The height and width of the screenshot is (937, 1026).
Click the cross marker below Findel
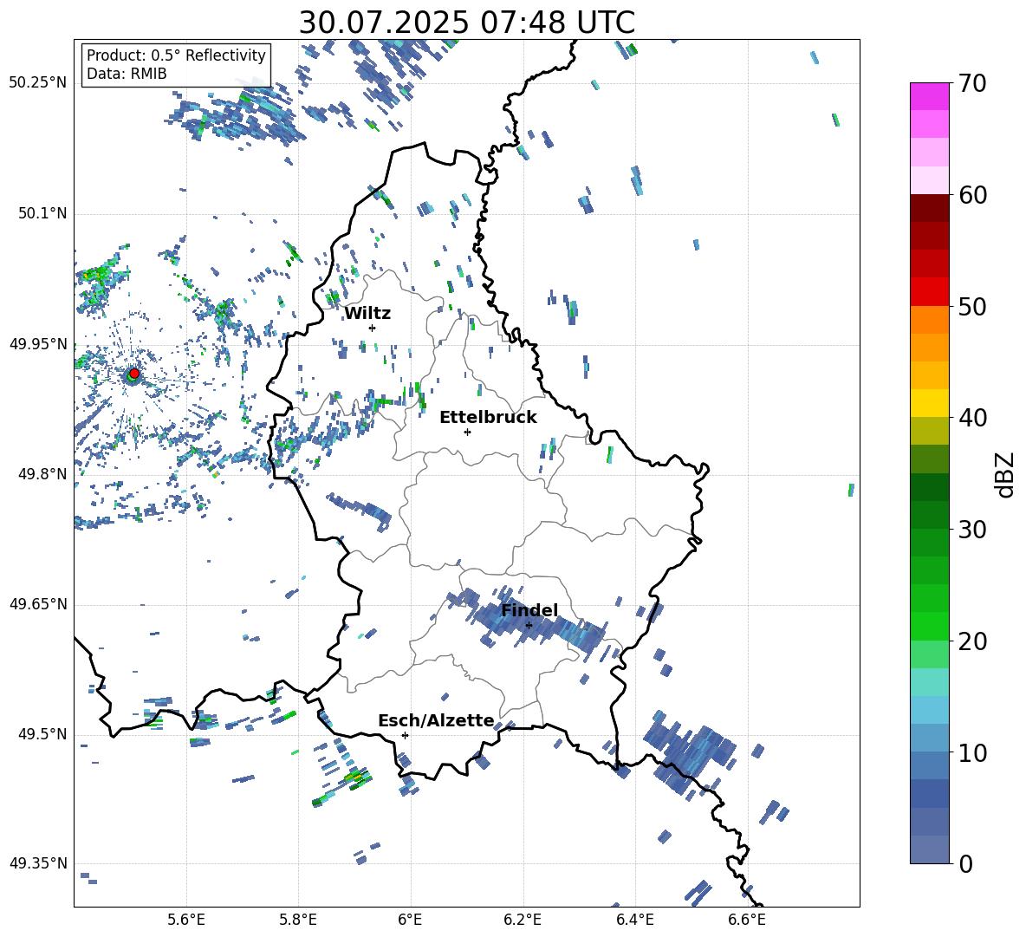529,625
